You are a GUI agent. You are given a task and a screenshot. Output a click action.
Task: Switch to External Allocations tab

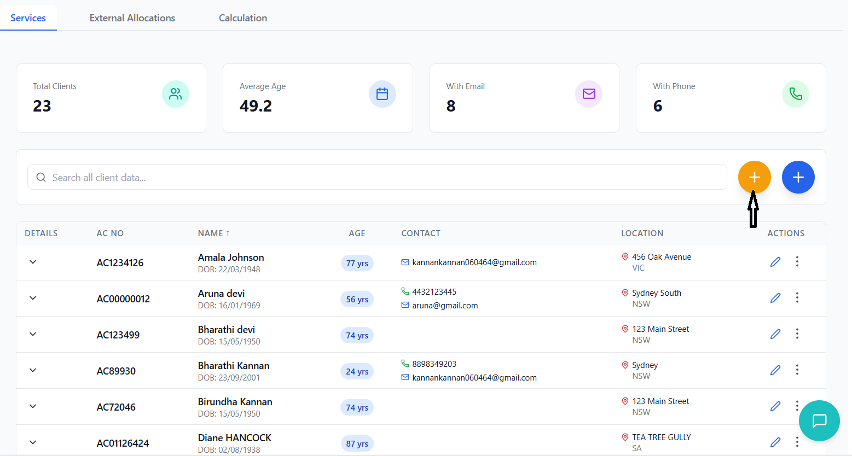pos(132,18)
